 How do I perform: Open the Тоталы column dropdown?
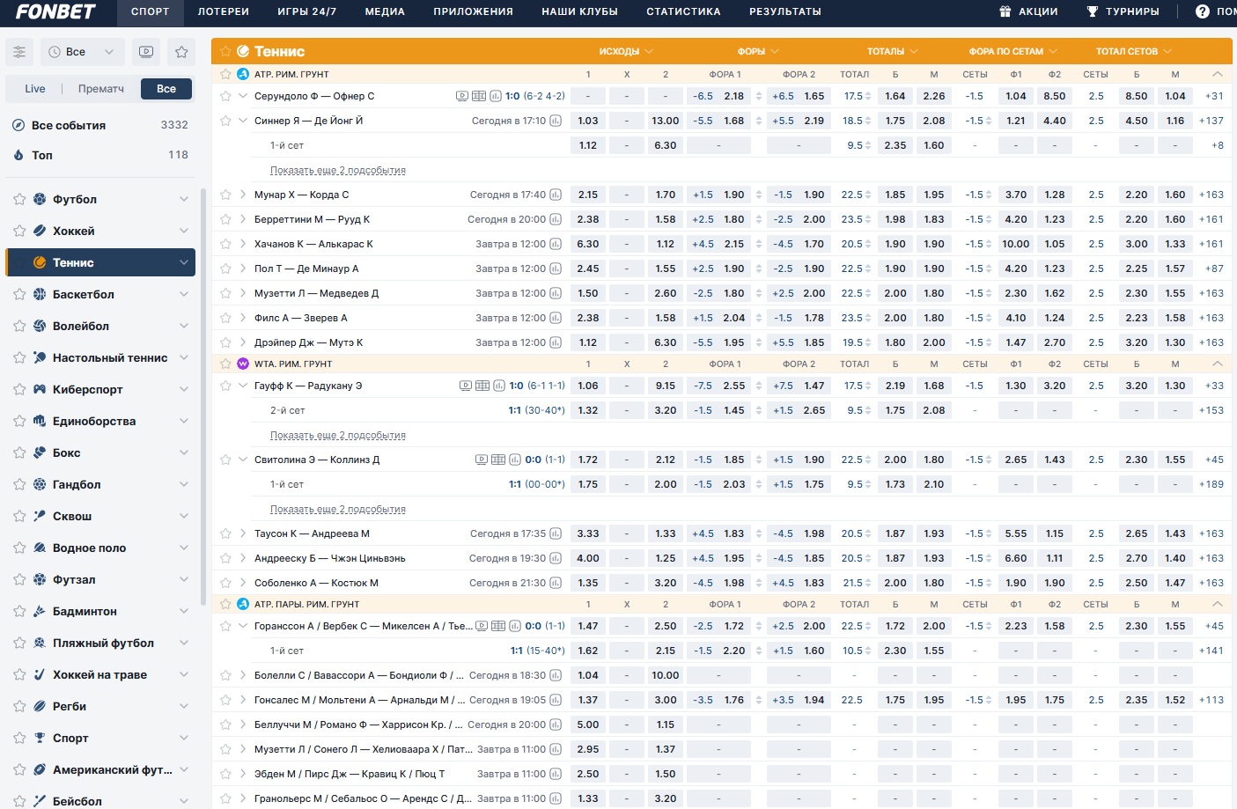coord(893,51)
